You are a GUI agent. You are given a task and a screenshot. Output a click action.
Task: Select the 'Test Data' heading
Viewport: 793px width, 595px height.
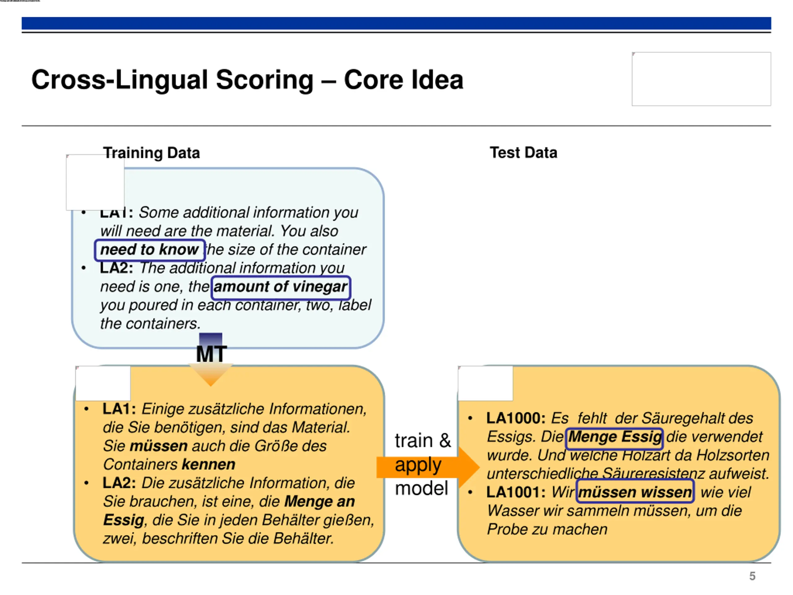point(524,152)
